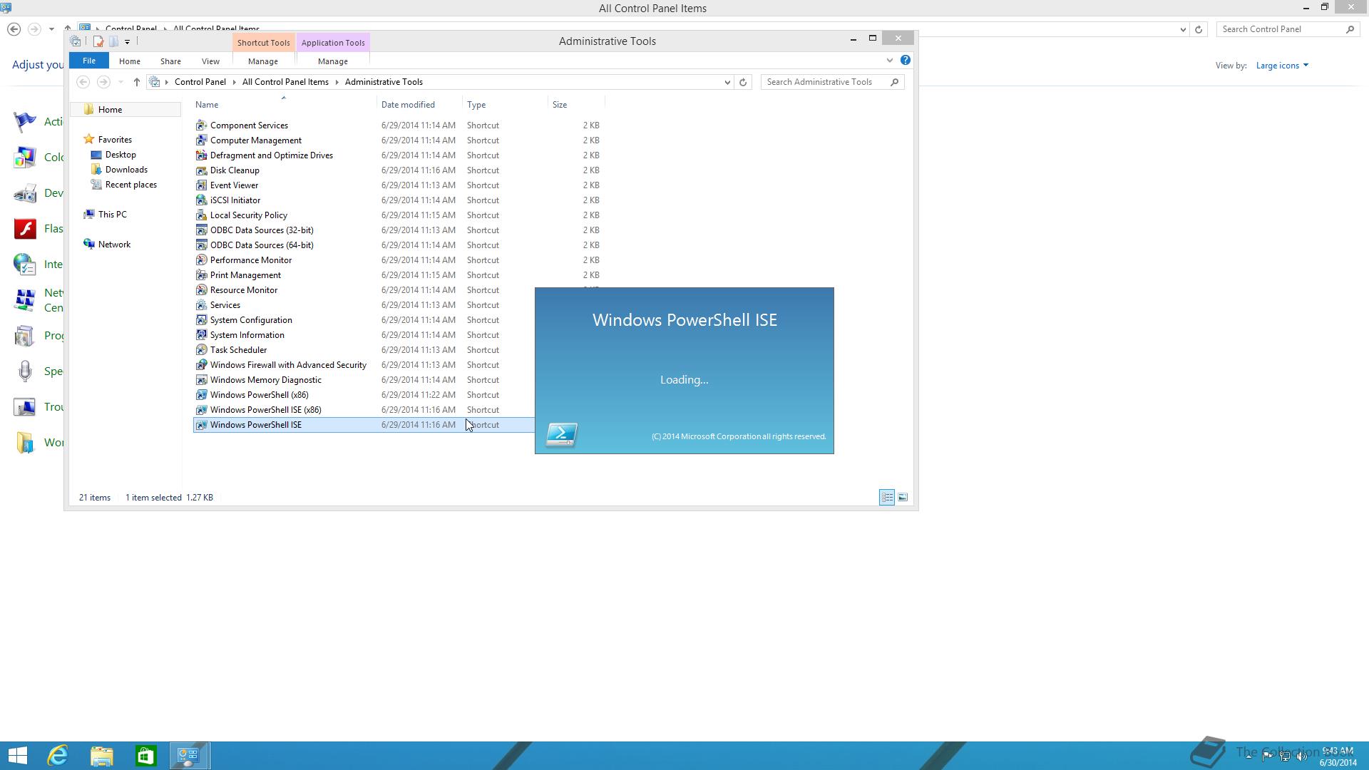The height and width of the screenshot is (770, 1369).
Task: Expand the ribbon with chevron arrow
Action: pyautogui.click(x=890, y=61)
